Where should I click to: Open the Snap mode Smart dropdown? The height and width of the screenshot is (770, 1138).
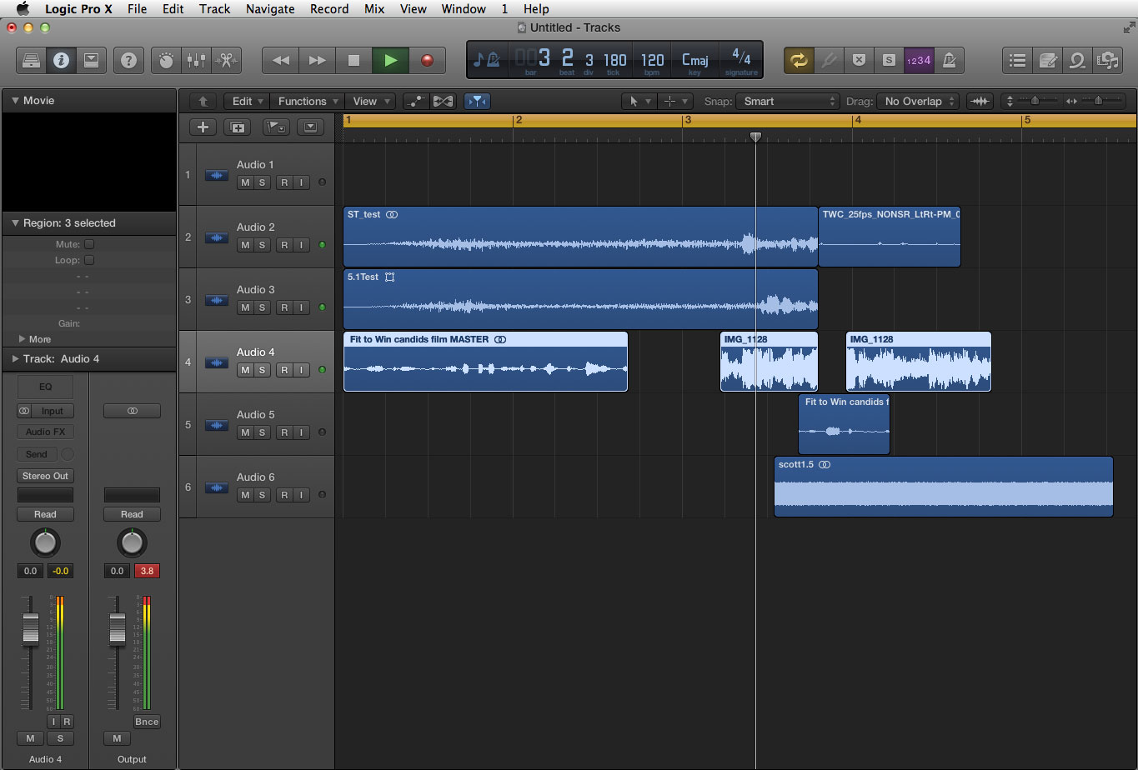787,101
